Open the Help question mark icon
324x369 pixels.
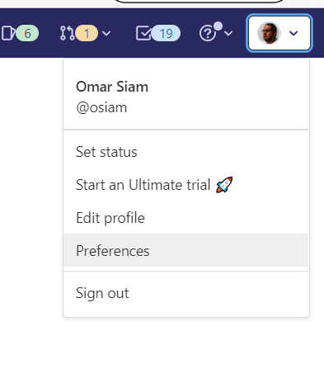(x=208, y=34)
